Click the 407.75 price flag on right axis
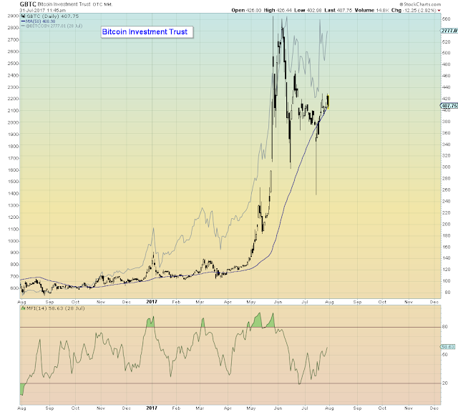Screen dimensions: 458x412 449,106
